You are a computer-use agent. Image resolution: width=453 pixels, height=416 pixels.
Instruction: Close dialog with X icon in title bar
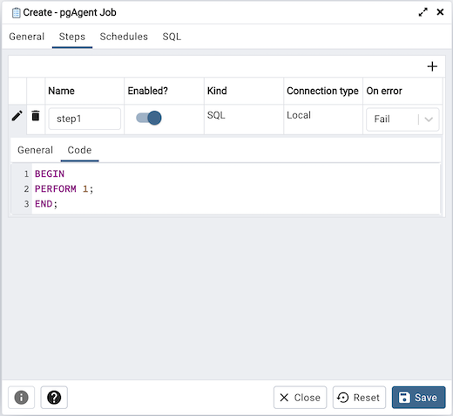440,12
